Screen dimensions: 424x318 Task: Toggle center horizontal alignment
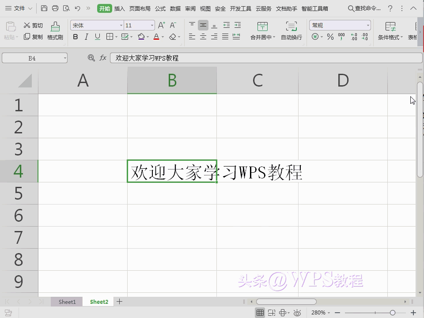click(x=203, y=36)
